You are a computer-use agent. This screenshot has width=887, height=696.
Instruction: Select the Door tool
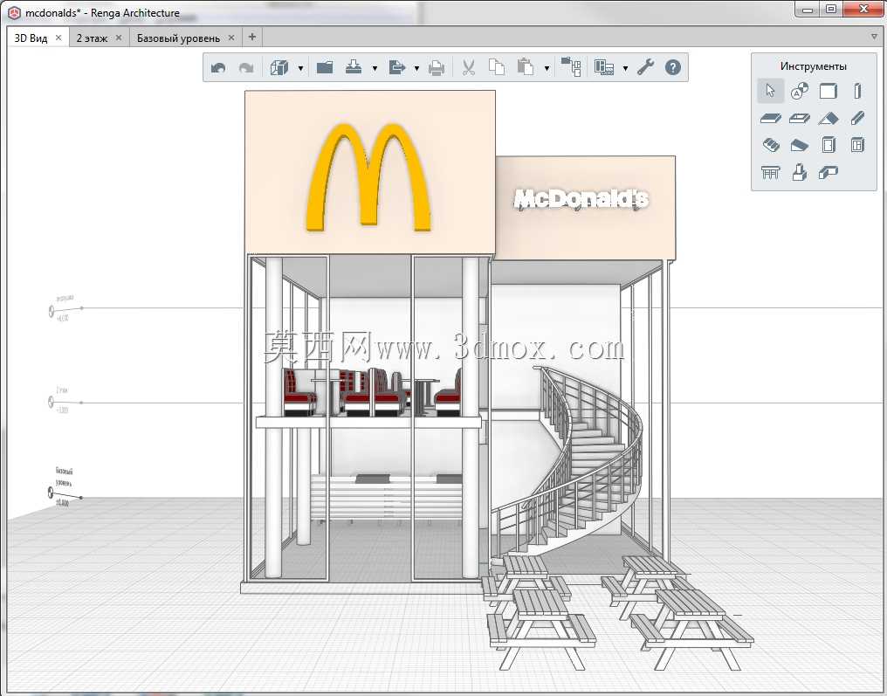click(x=829, y=145)
